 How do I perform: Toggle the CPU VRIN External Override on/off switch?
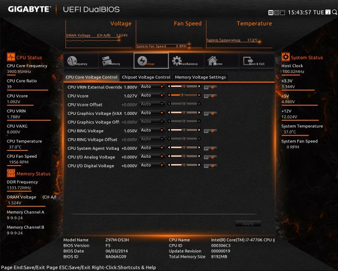point(210,87)
